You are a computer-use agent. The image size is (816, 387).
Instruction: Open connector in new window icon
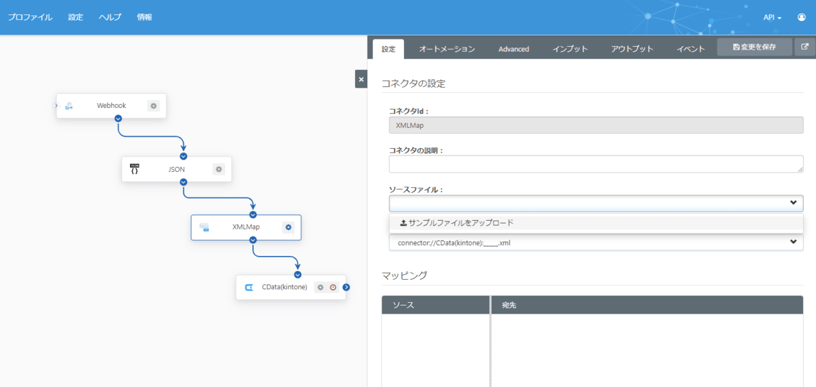805,48
